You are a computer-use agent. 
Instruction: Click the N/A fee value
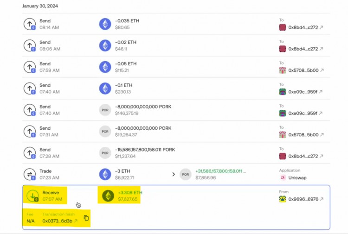31,221
